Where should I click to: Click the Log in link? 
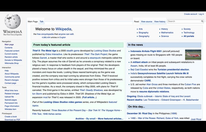click(201, 14)
